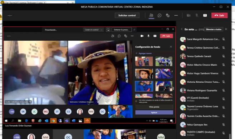Click SR avatar in shared participant strip
The image size is (235, 139).
pyautogui.click(x=23, y=112)
